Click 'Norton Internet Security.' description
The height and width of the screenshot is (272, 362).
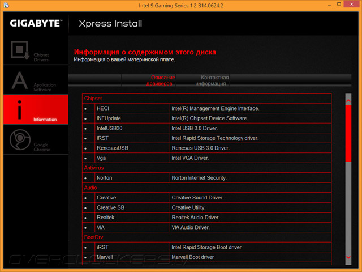coord(199,178)
